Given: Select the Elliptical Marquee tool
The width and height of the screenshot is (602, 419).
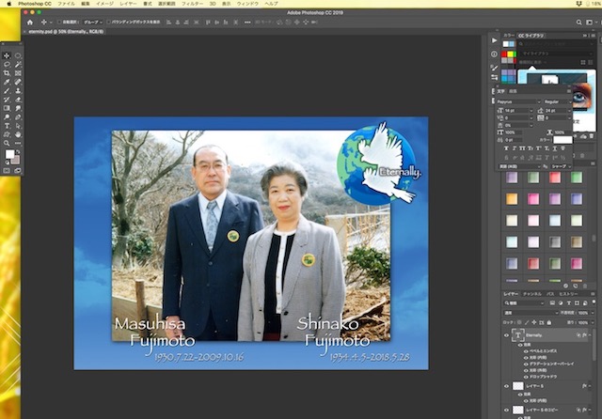Looking at the screenshot, I should point(18,55).
